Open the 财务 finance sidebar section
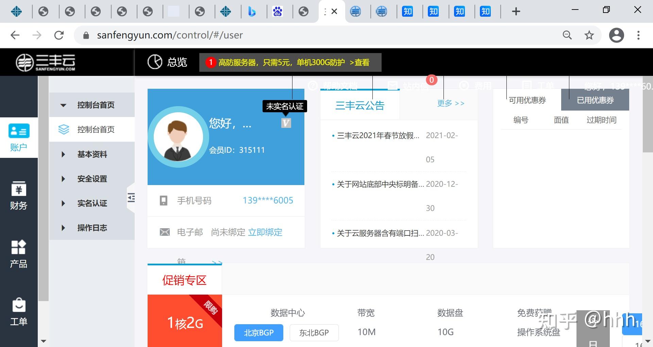This screenshot has width=653, height=347. click(x=19, y=196)
